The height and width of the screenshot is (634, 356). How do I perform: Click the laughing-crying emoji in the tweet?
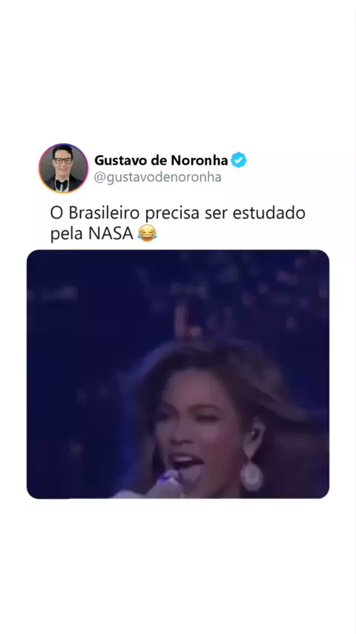pyautogui.click(x=147, y=233)
